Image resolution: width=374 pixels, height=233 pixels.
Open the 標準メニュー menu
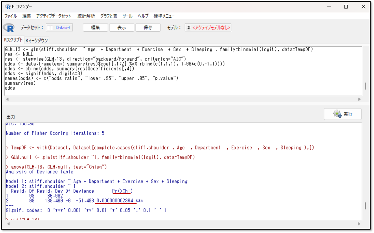pos(164,16)
